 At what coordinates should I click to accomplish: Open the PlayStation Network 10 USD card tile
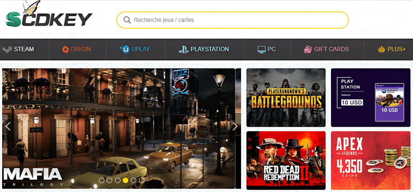point(371,97)
